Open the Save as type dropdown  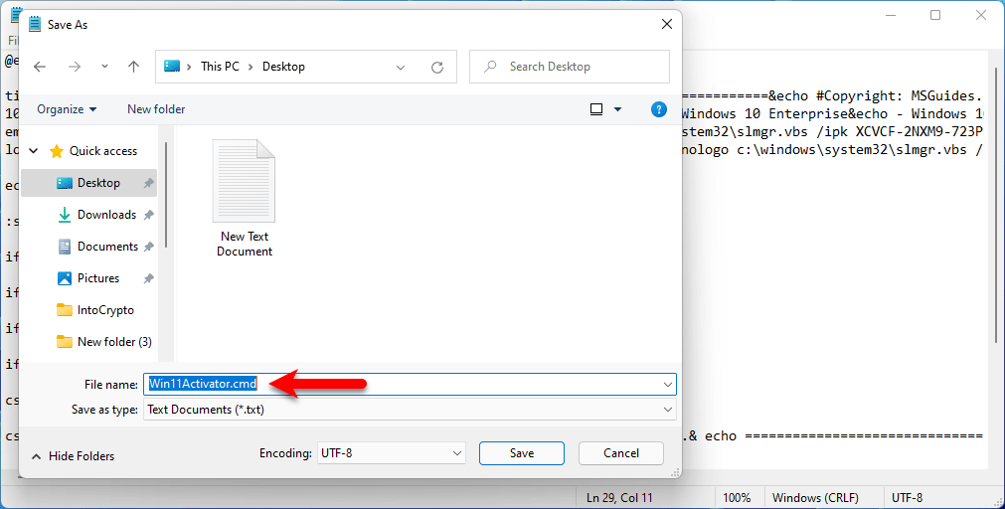click(410, 410)
